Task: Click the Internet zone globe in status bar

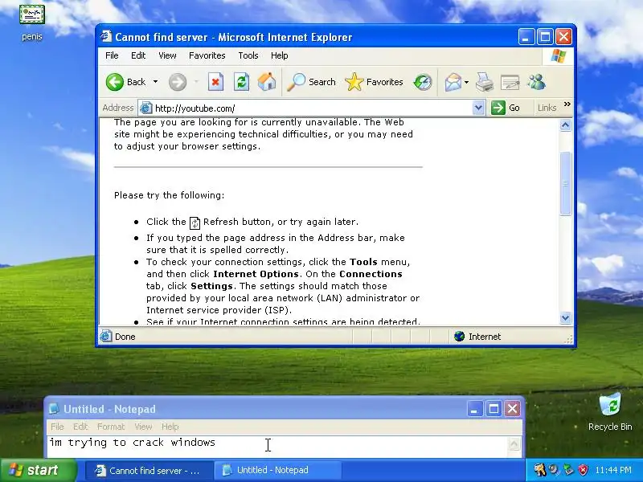Action: pyautogui.click(x=459, y=337)
